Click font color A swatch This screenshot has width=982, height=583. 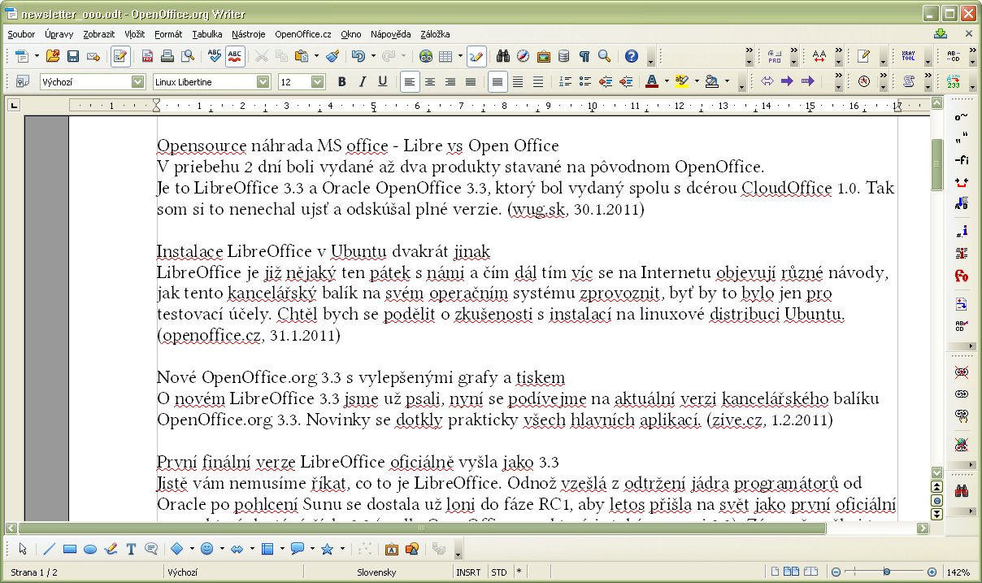pos(651,81)
